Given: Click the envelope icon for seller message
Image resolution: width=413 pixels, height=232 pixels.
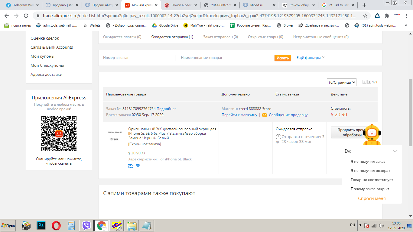Looking at the screenshot, I should [265, 115].
